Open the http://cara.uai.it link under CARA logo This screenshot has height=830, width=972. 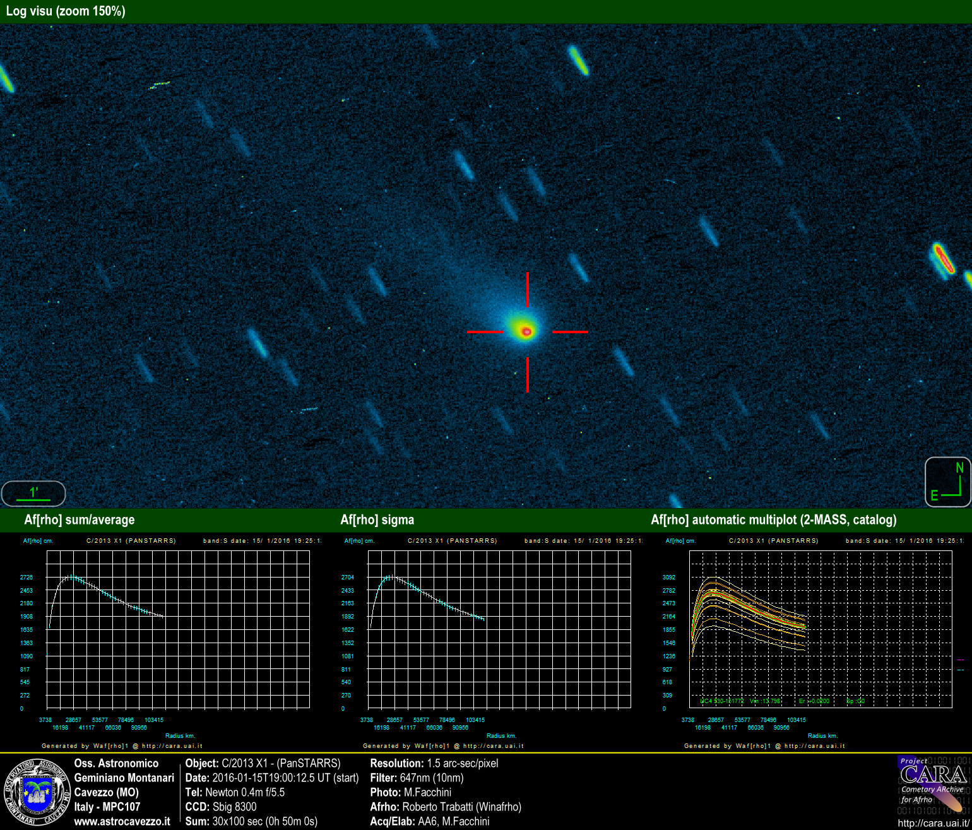[932, 823]
